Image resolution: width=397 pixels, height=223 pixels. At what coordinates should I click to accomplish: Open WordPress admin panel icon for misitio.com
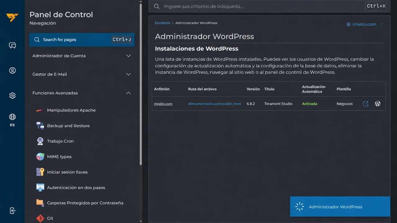click(x=377, y=104)
